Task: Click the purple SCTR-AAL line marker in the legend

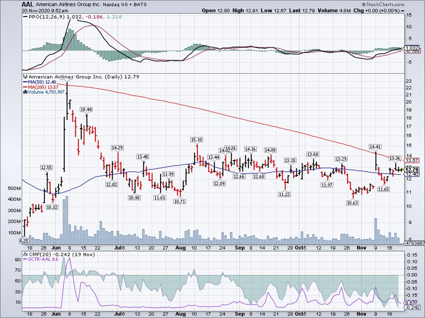Action: (25, 259)
